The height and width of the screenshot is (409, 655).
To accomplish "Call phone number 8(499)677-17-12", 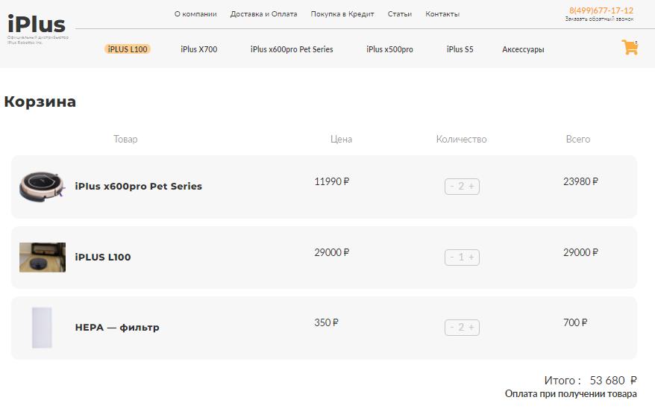I will pos(601,10).
